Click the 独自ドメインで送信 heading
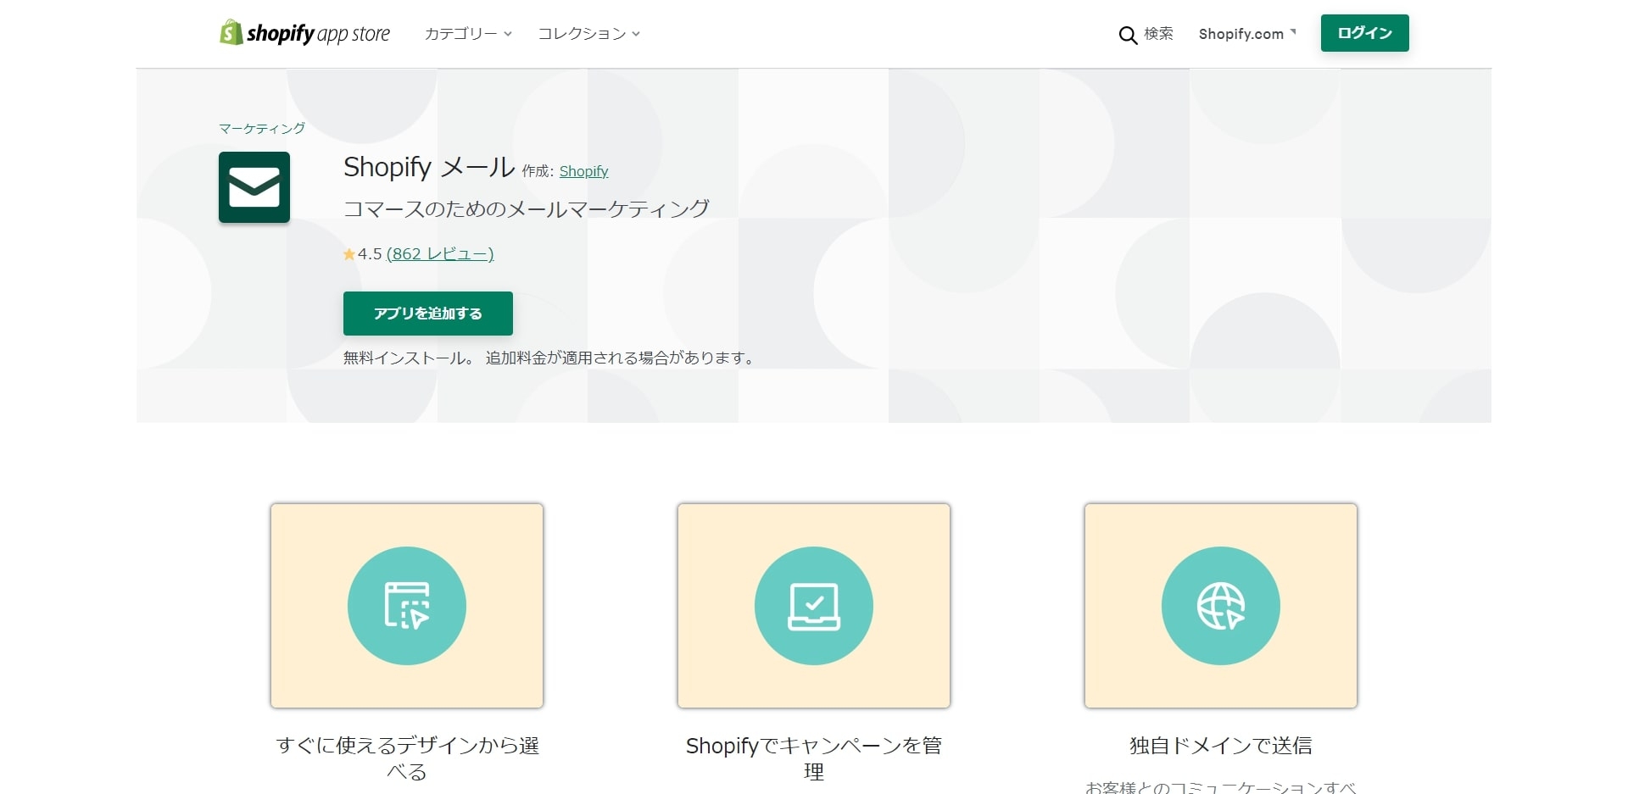Screen dimensions: 1628x794 1220,745
